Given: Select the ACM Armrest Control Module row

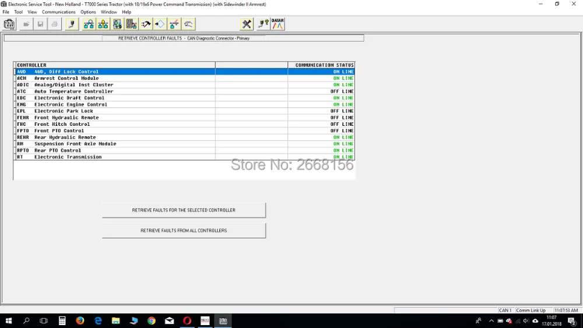Looking at the screenshot, I should pyautogui.click(x=184, y=79).
